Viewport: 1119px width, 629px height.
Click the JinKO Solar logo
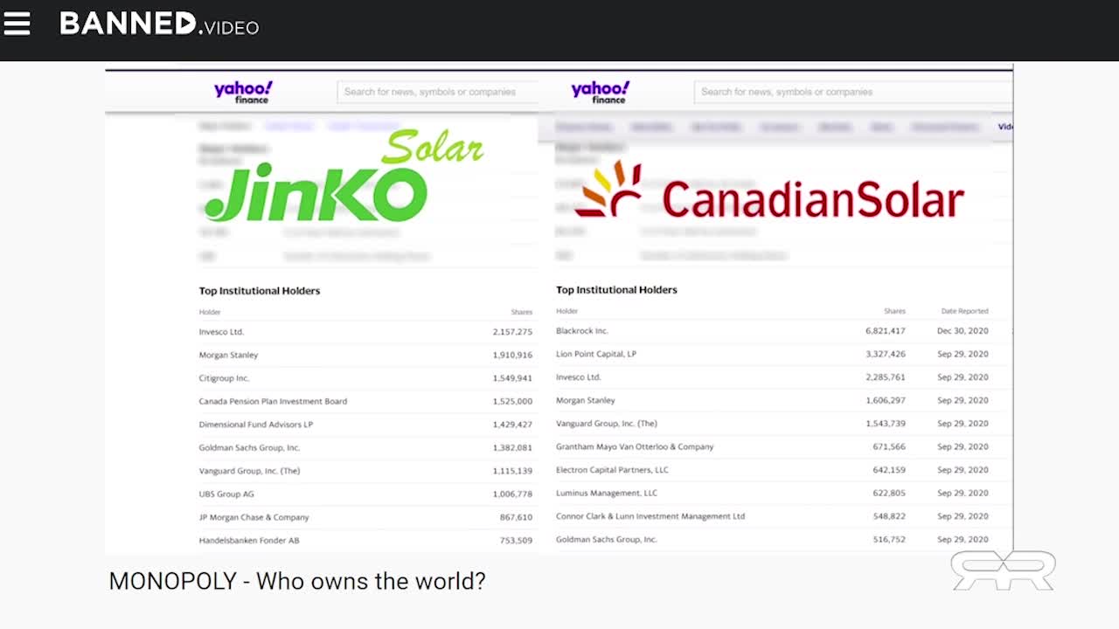[x=344, y=176]
